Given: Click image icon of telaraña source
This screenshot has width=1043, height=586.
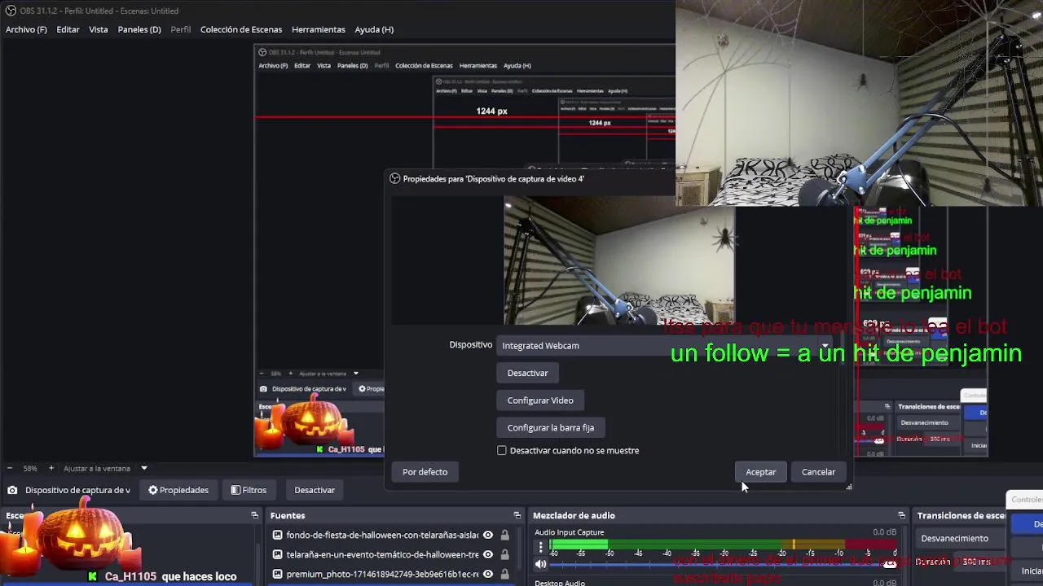Looking at the screenshot, I should point(278,554).
